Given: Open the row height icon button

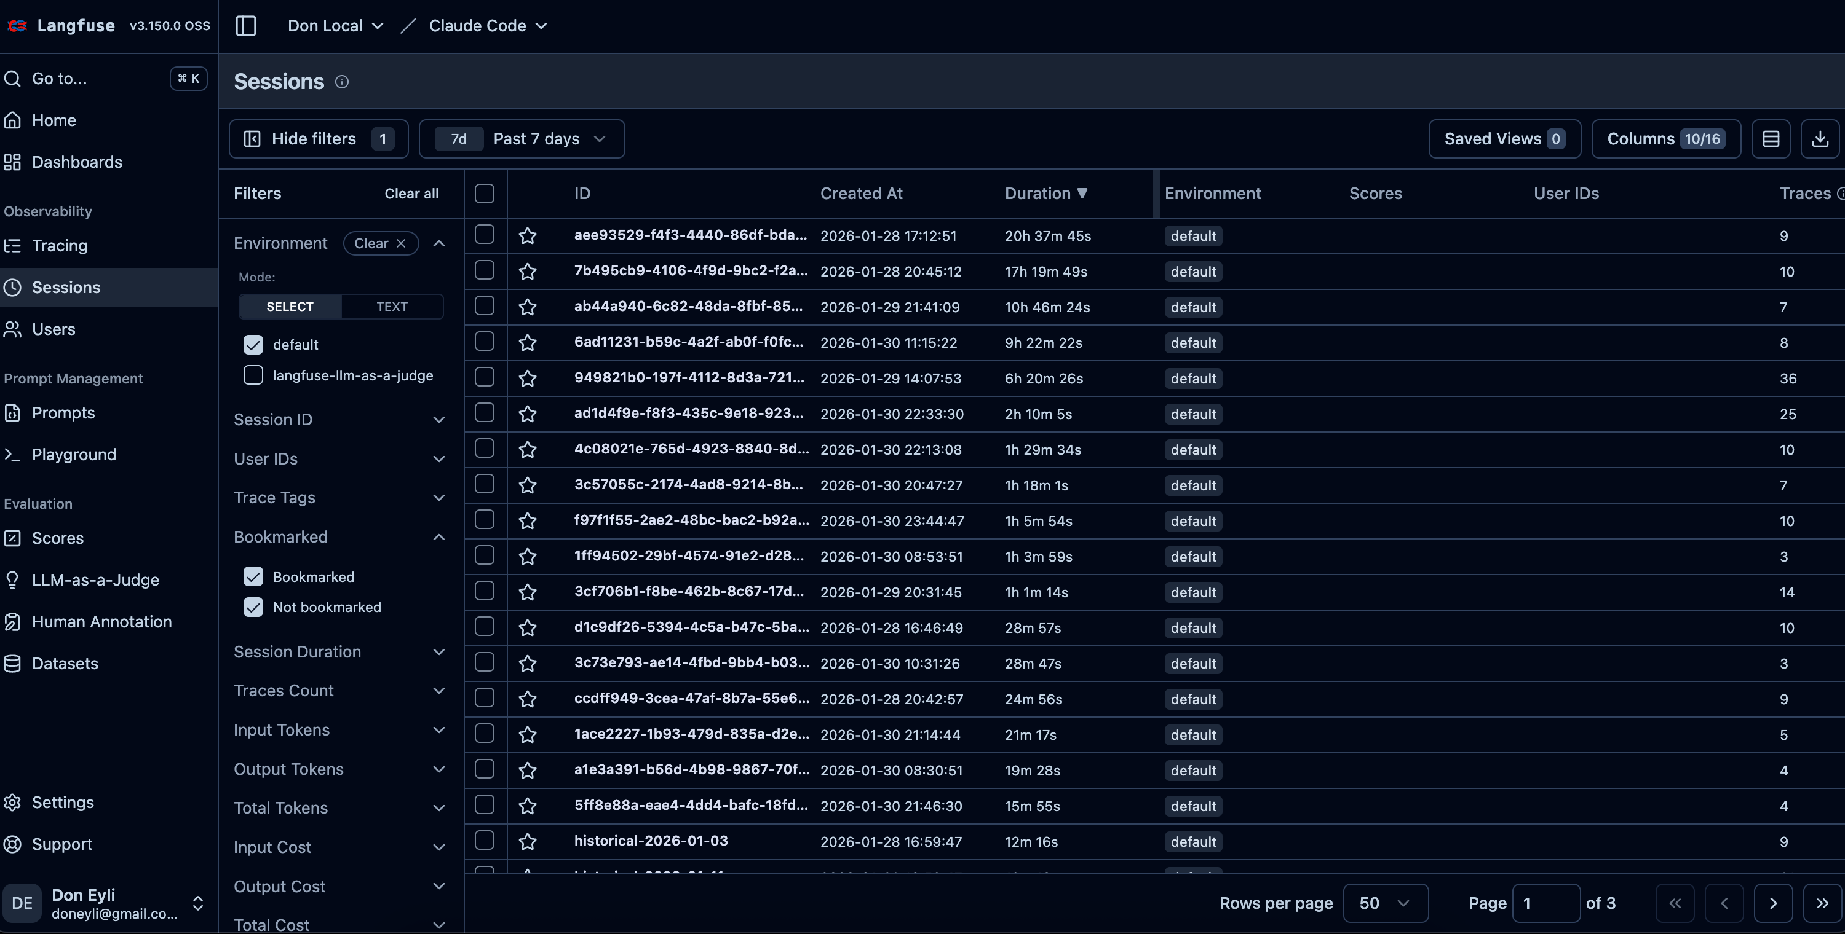Looking at the screenshot, I should coord(1771,139).
